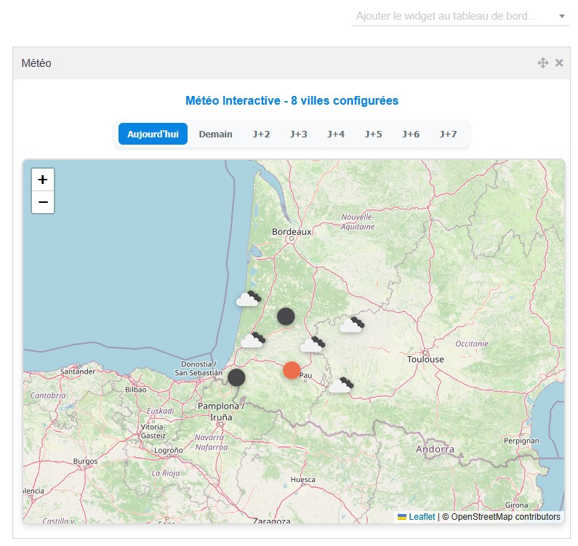This screenshot has height=546, width=578.
Task: Click the orange circle marker near Pau
Action: (292, 370)
